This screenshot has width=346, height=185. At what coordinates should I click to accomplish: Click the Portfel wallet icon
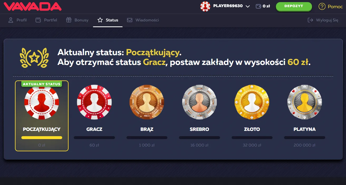(38, 20)
